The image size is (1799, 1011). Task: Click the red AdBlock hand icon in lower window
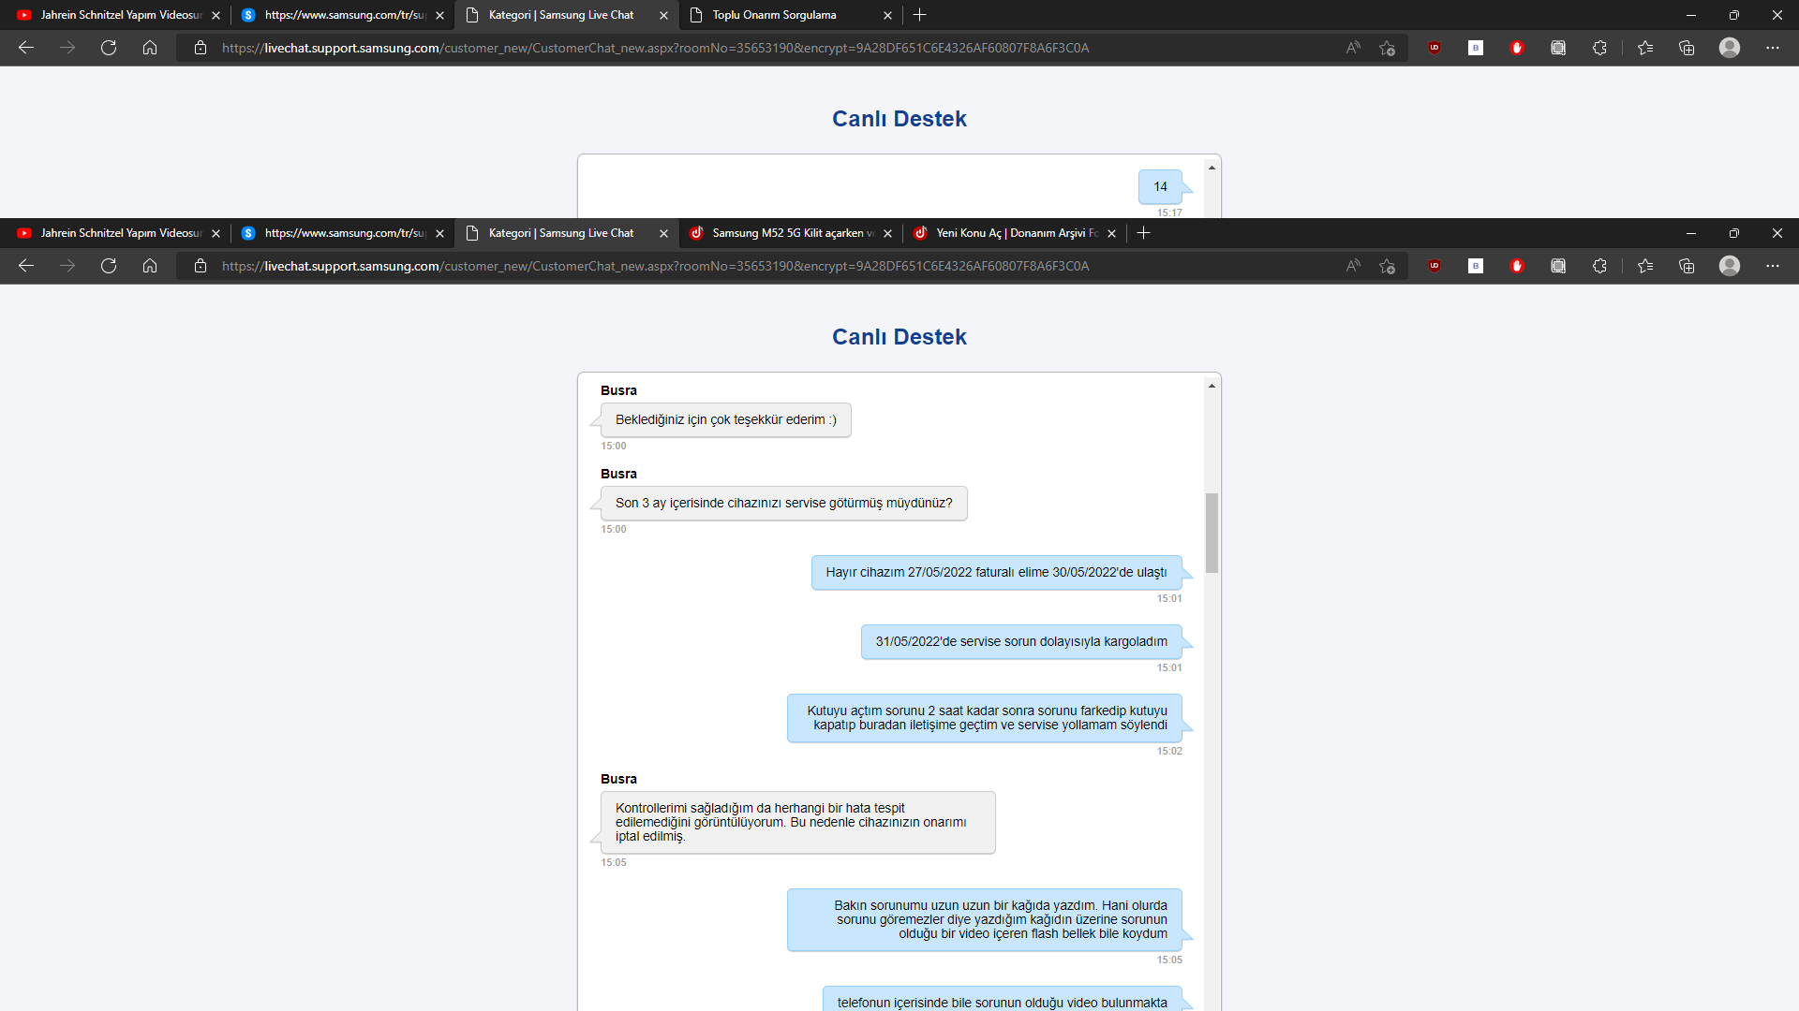tap(1517, 266)
